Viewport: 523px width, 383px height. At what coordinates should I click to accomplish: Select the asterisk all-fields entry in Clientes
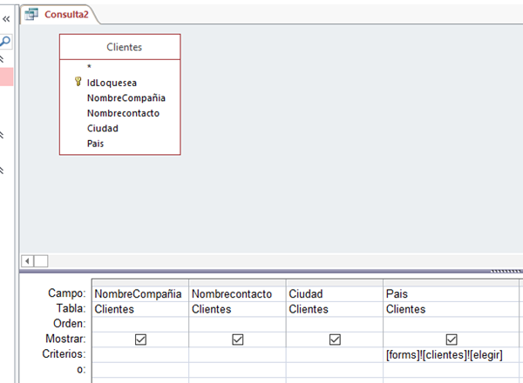89,67
